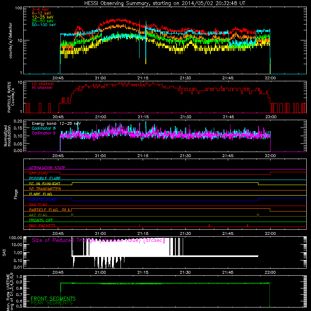Screen dimensions: 311x311
Task: Click the FRONTS_OFF flag label
Action: point(41,220)
